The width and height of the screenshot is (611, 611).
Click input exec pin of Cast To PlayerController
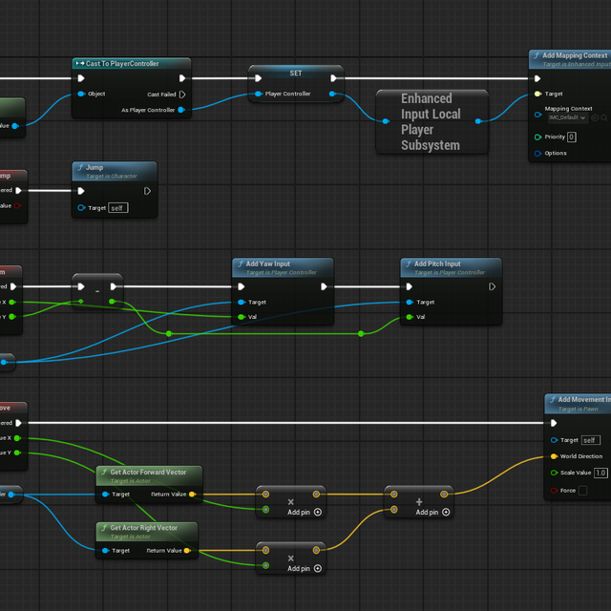81,78
